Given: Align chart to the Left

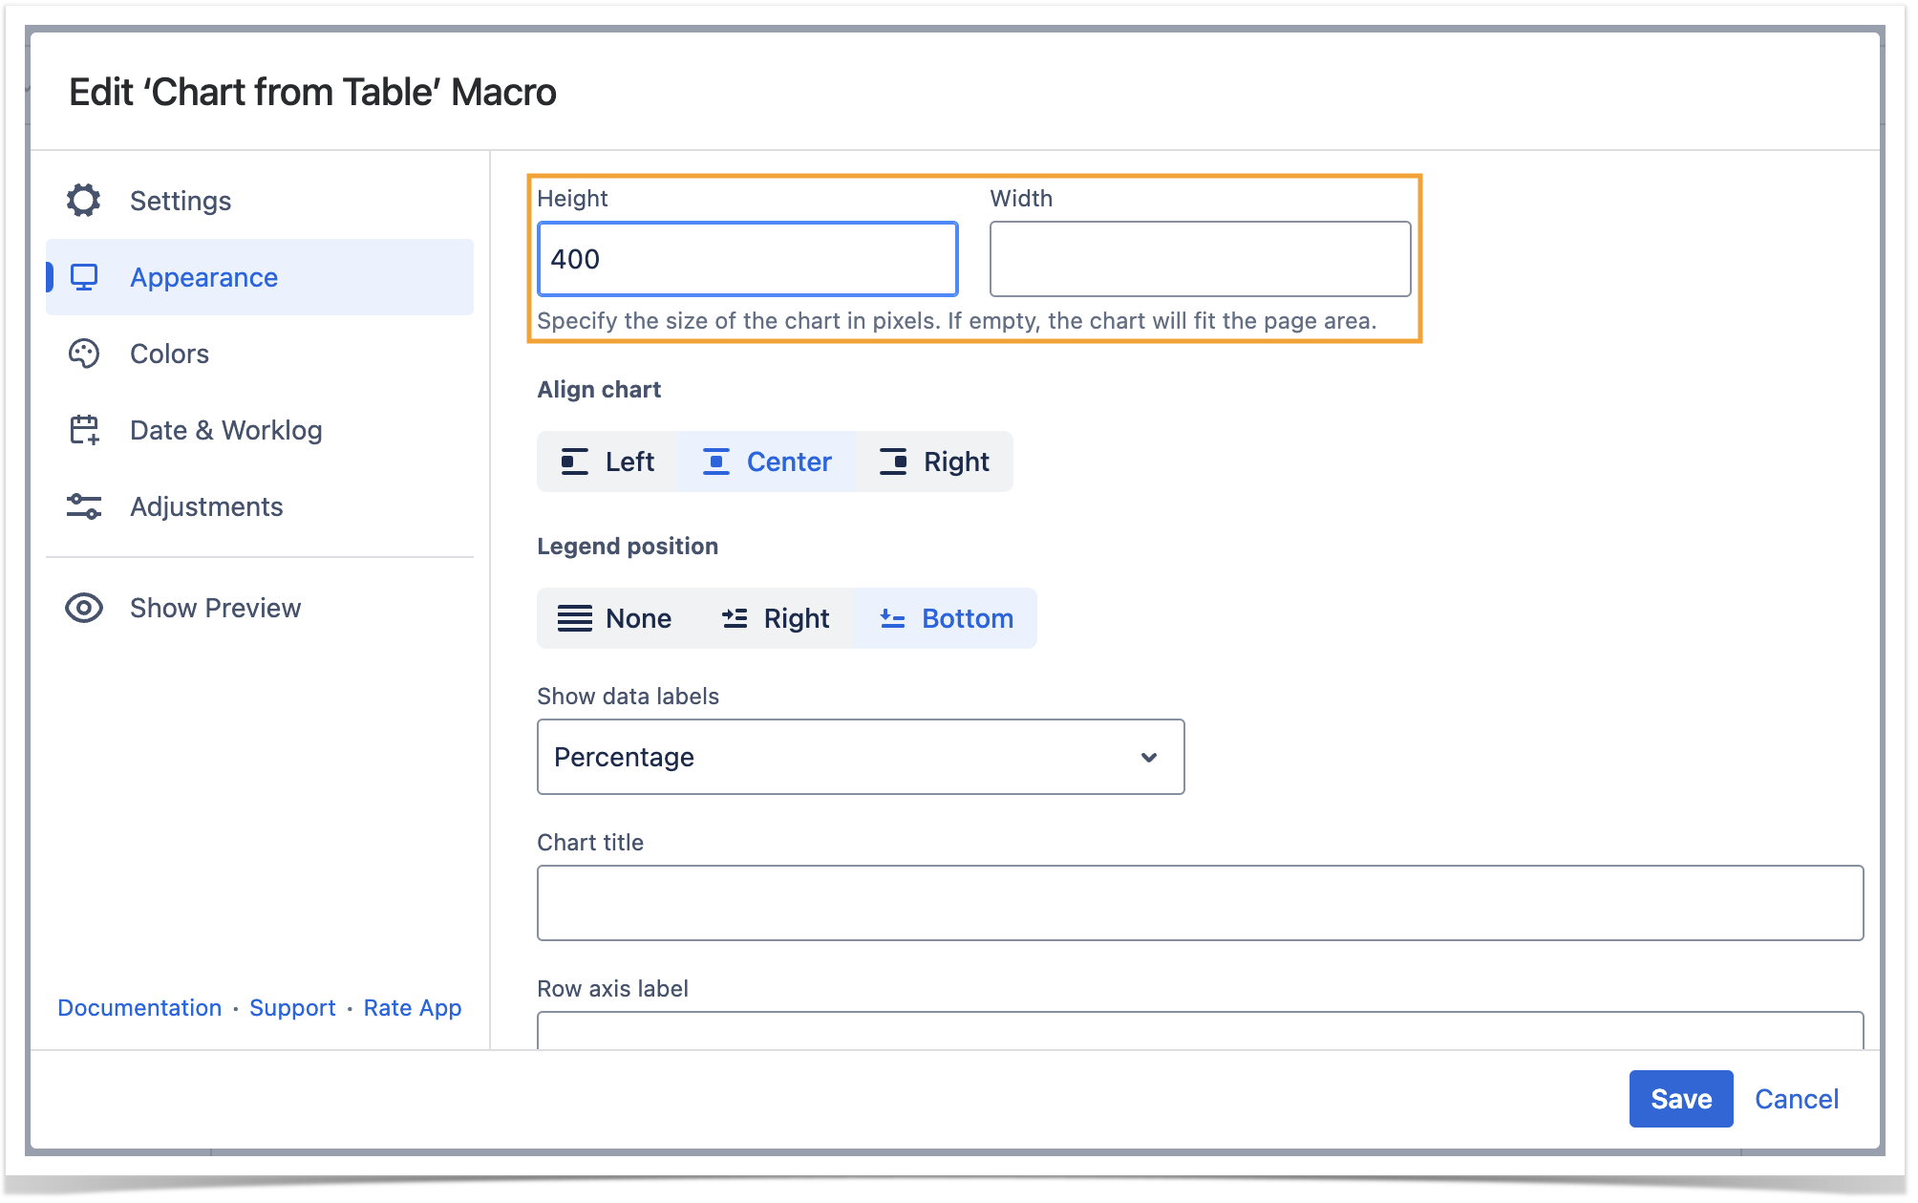Looking at the screenshot, I should [608, 462].
